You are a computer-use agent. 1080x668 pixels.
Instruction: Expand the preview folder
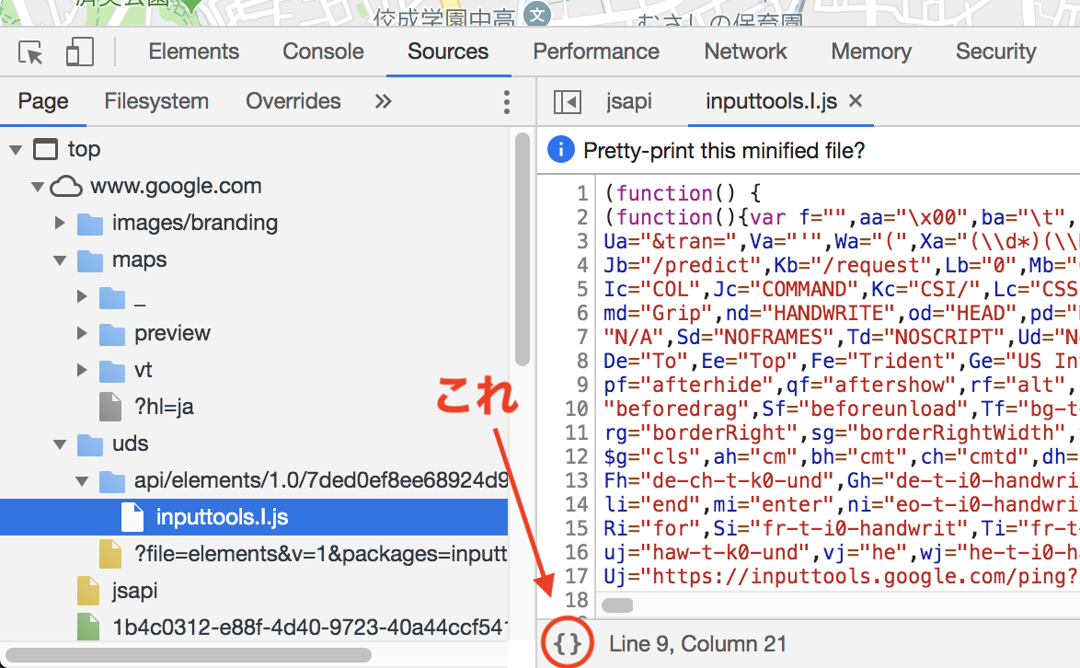tap(82, 333)
